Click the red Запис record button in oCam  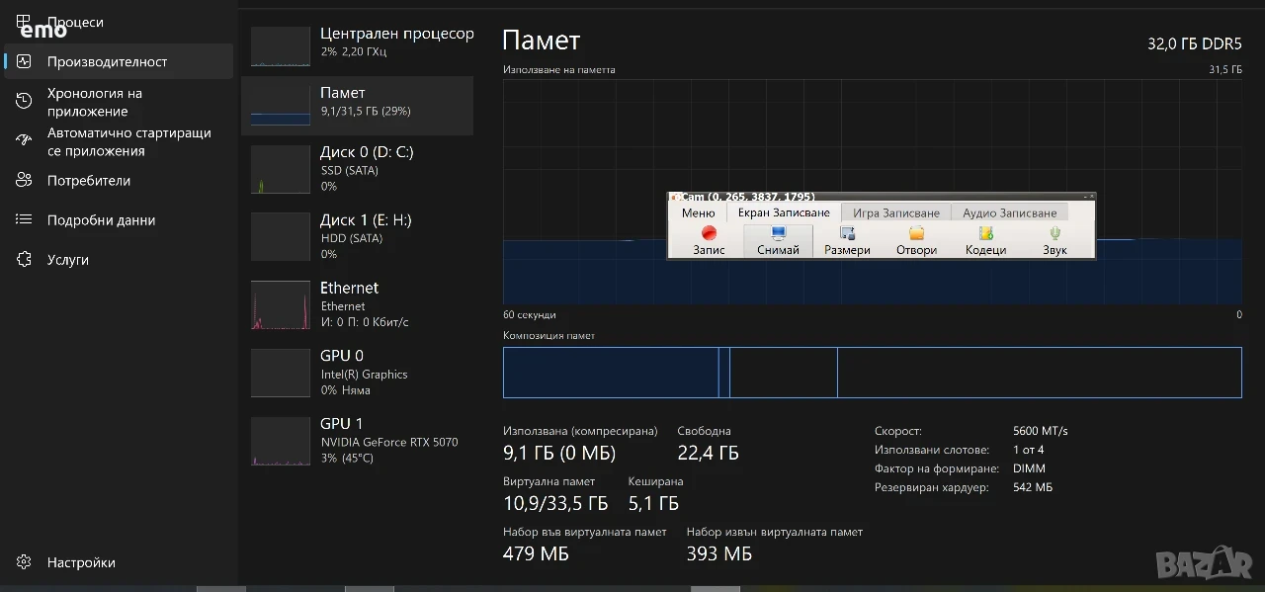(709, 240)
